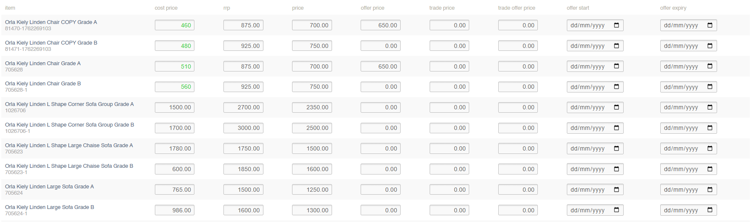Open offer start calendar for Large Sofa Grade A
The height and width of the screenshot is (222, 752).
point(616,190)
